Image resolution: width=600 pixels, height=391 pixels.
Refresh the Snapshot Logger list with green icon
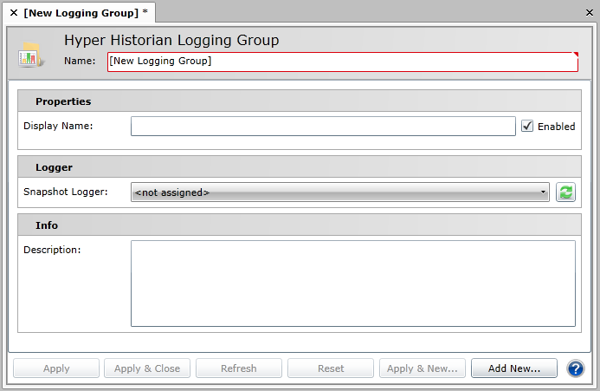(566, 192)
